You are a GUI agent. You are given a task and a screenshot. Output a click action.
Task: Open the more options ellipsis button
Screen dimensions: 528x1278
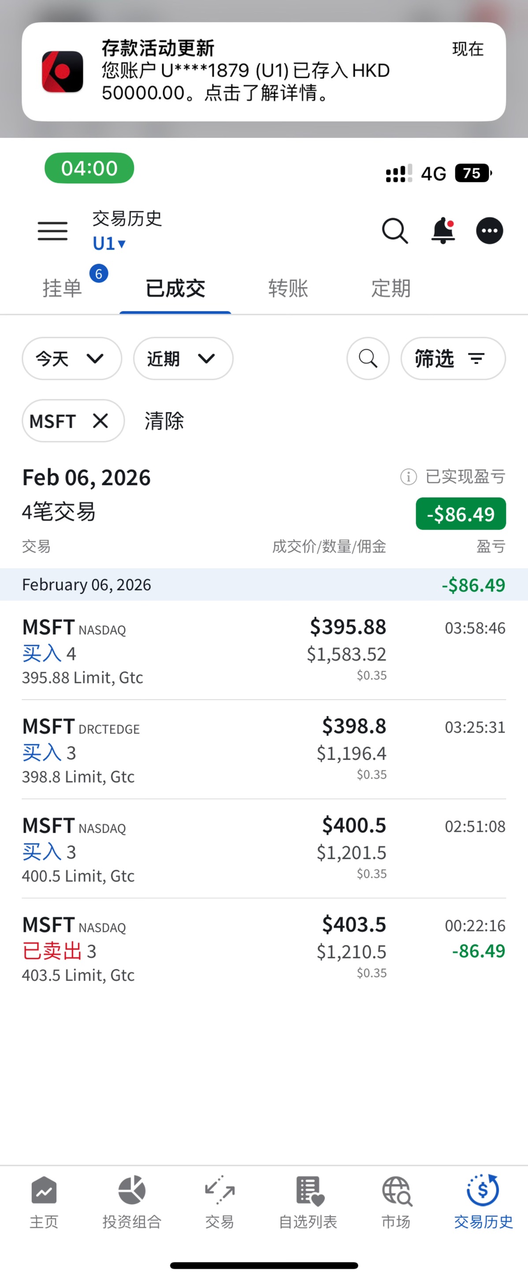489,231
